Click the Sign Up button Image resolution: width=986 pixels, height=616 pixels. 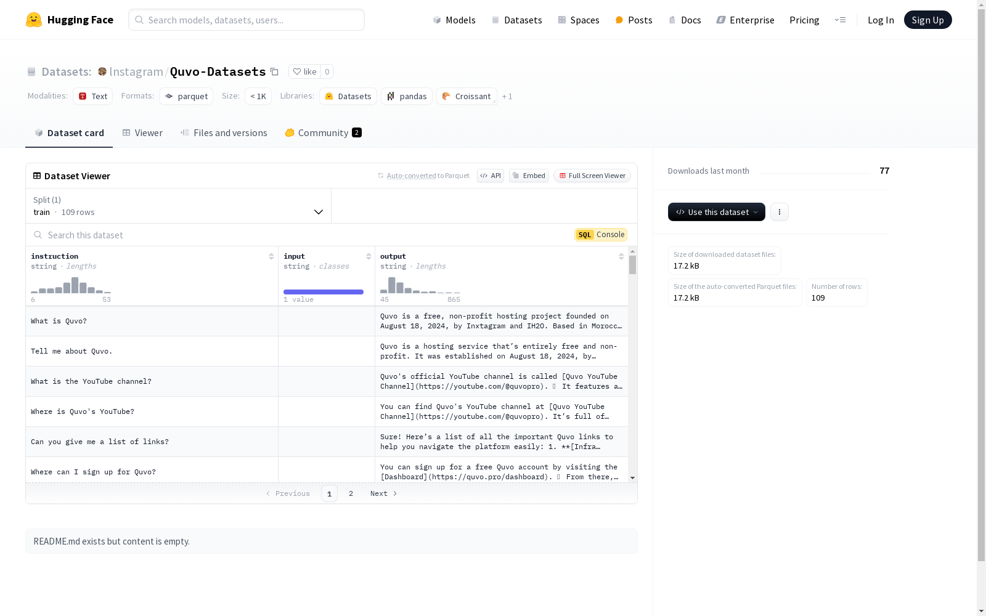tap(927, 20)
